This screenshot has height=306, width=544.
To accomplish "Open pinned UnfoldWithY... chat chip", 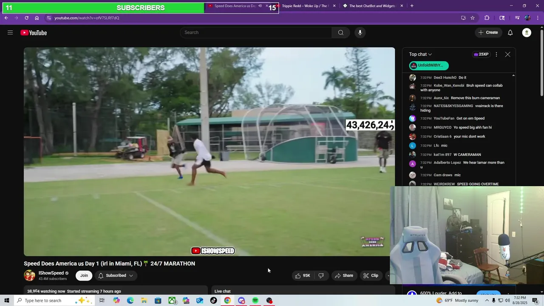I will [x=429, y=65].
